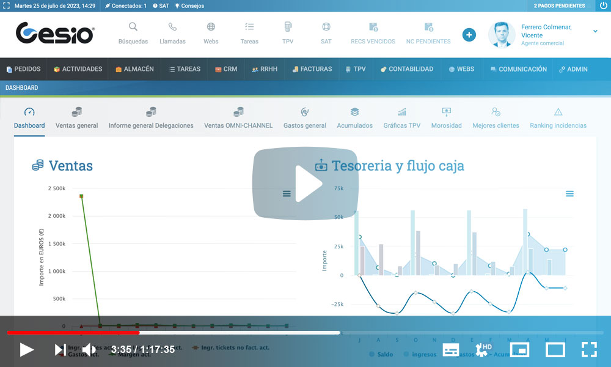
Task: Toggle ingresos legend in Tesoreria chart
Action: pos(420,354)
